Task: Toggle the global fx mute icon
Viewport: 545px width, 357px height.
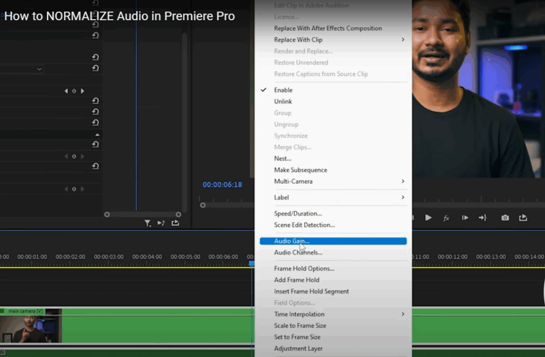Action: coord(447,218)
